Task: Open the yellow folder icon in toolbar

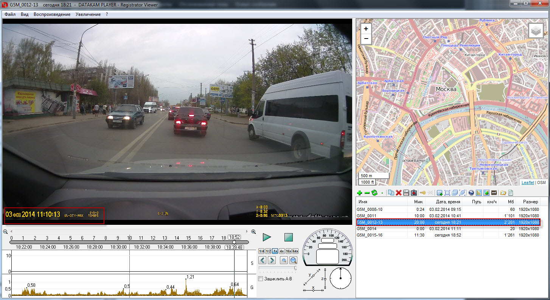Action: [x=503, y=193]
